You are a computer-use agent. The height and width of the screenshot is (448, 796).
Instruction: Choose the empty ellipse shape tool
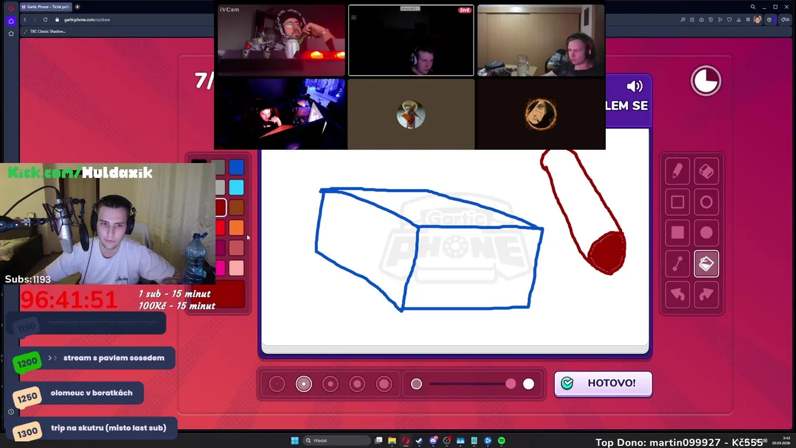[706, 202]
